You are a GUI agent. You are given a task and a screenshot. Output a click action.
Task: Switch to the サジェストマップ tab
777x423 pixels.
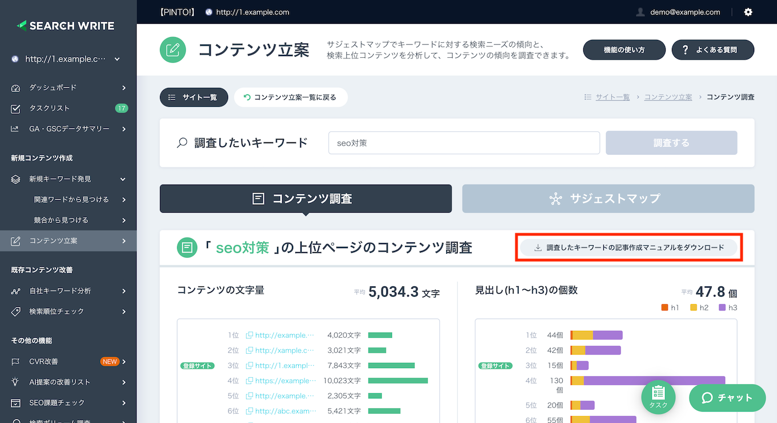pyautogui.click(x=608, y=198)
